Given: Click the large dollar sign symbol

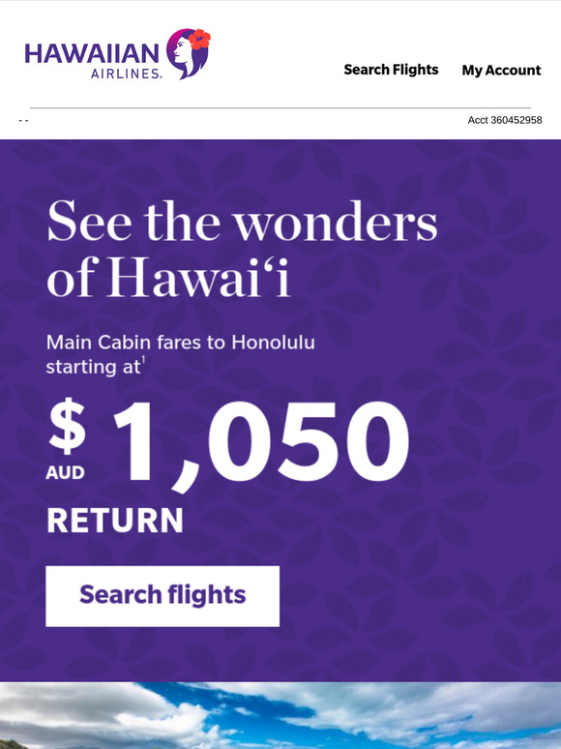Looking at the screenshot, I should pyautogui.click(x=68, y=426).
